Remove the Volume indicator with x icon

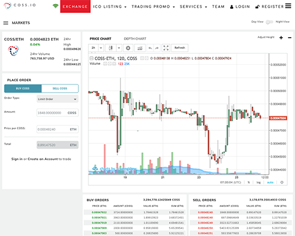pos(114,64)
